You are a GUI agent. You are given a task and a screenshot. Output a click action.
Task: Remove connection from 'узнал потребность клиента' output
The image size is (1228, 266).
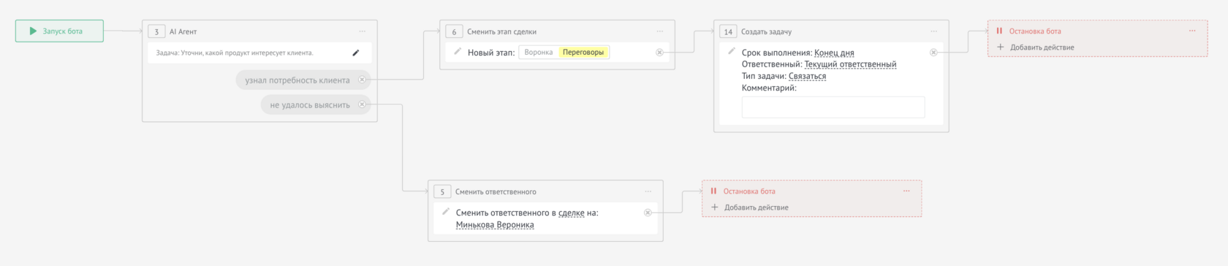[x=362, y=80]
